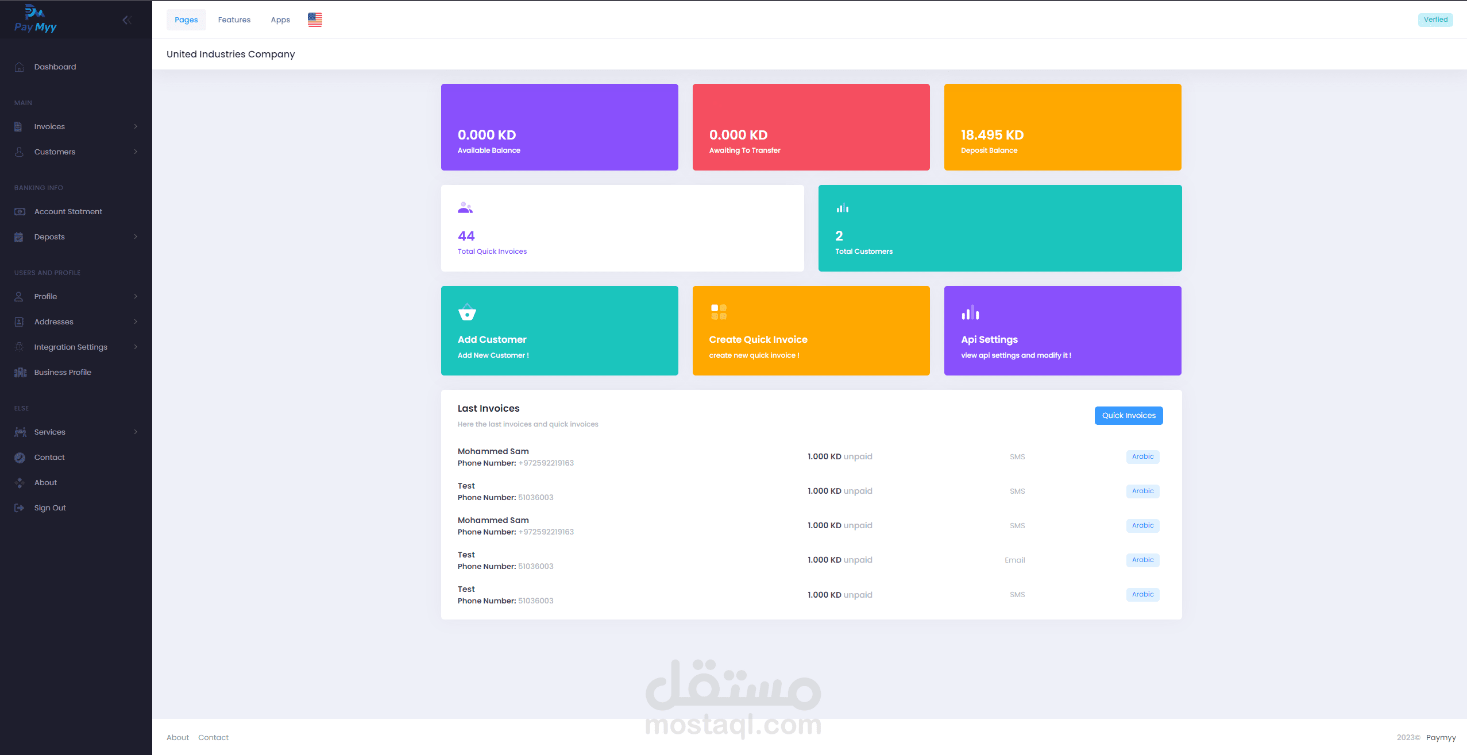Expand the Services sidebar submenu
Image resolution: width=1467 pixels, height=755 pixels.
(x=136, y=432)
